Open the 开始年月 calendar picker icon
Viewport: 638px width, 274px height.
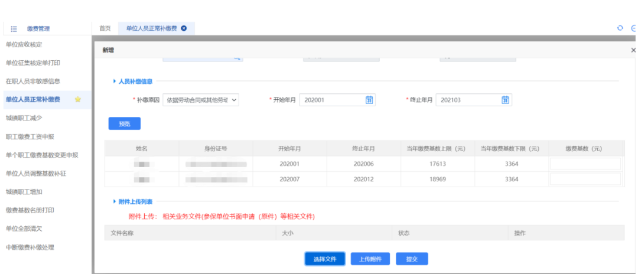369,100
